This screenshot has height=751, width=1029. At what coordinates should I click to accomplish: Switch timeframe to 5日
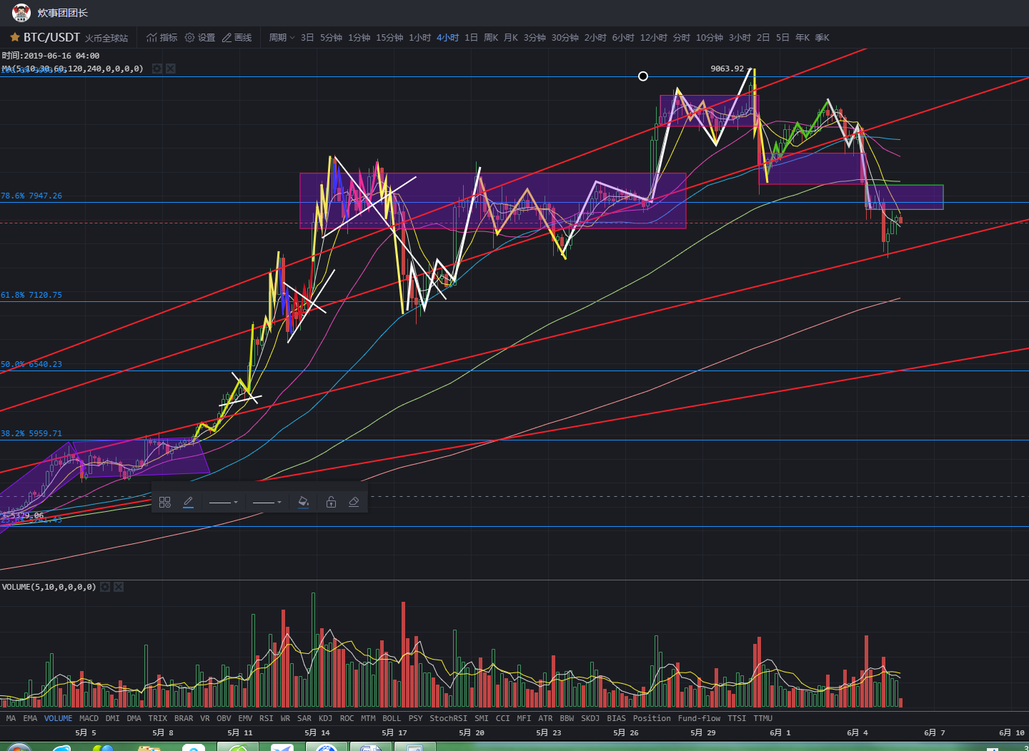click(783, 37)
